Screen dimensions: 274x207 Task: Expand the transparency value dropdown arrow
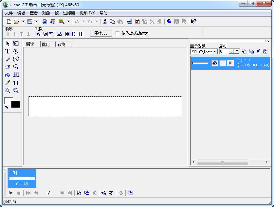237,52
